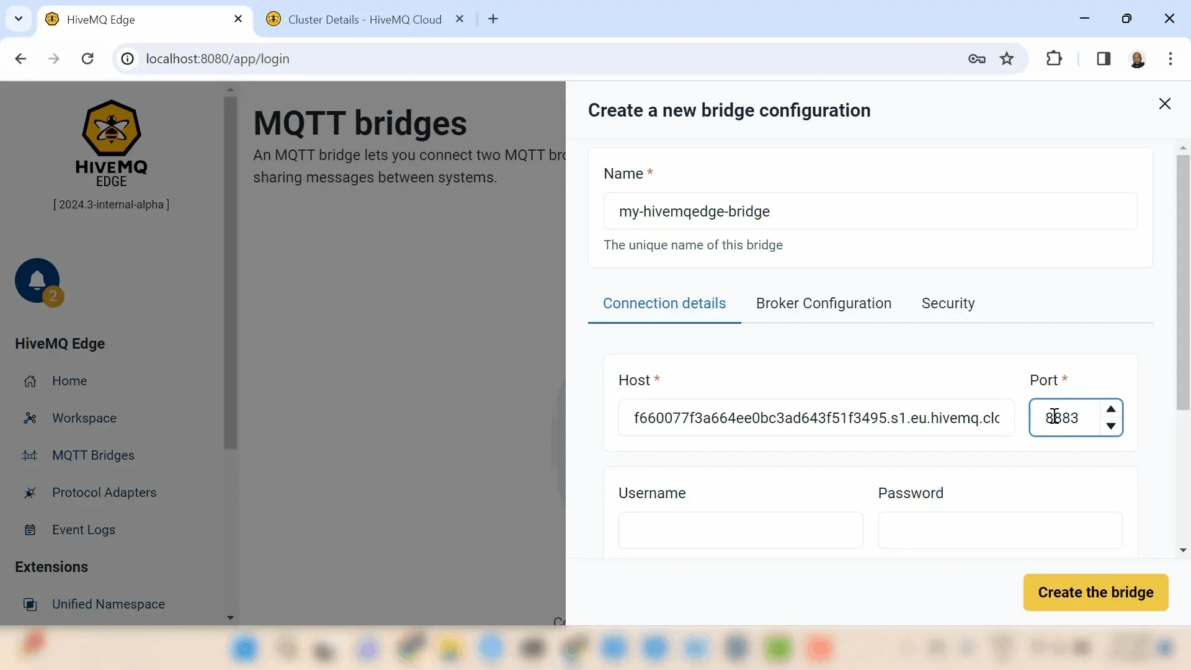The width and height of the screenshot is (1191, 670).
Task: Click the Unified Namespace icon
Action: click(30, 605)
